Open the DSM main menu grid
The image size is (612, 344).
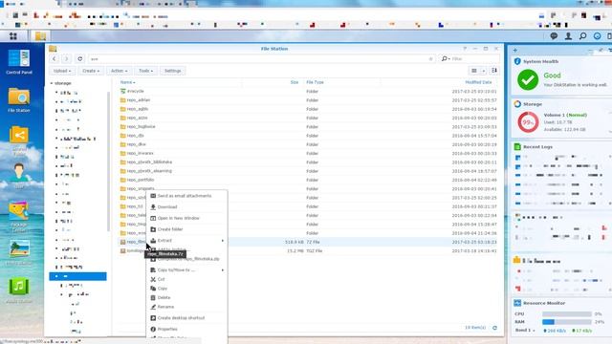pyautogui.click(x=12, y=36)
